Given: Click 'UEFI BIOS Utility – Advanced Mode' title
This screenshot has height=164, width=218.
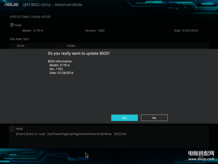Looking at the screenshot, I should pos(52,5).
